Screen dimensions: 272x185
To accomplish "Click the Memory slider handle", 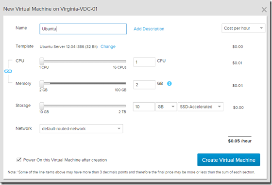I will point(42,84).
